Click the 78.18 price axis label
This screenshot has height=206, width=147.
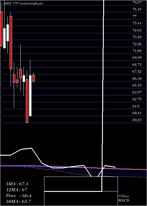pos(137,9)
